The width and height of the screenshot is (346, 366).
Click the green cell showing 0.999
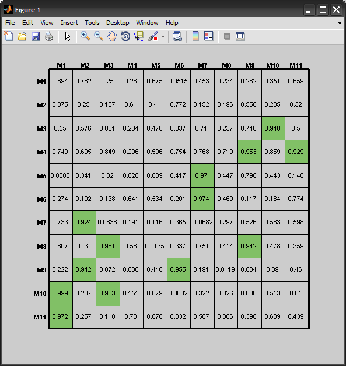61,293
